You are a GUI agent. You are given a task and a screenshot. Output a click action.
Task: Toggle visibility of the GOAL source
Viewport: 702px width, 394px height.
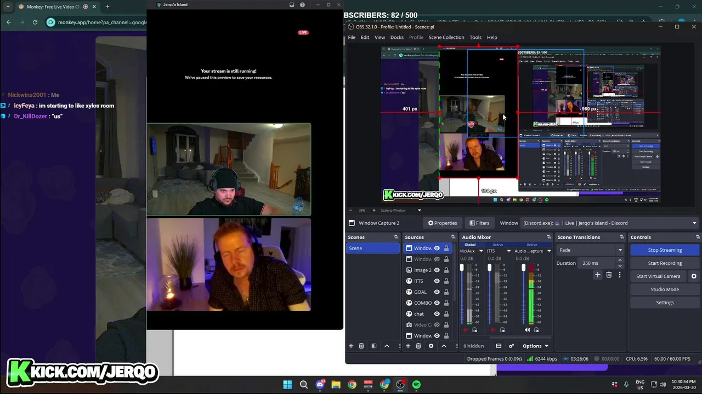coord(437,292)
